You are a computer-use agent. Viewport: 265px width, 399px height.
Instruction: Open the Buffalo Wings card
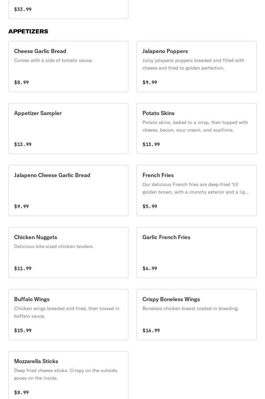(68, 315)
